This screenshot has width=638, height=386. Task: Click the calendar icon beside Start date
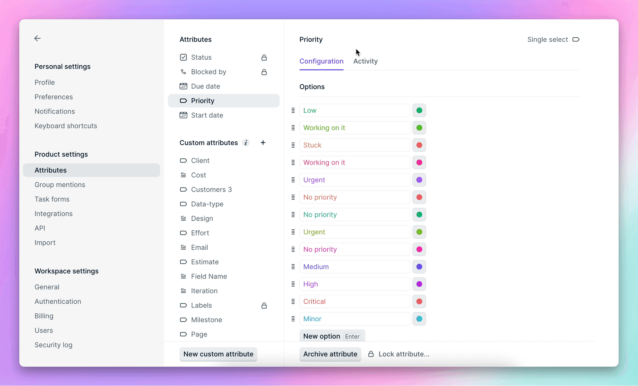tap(183, 115)
